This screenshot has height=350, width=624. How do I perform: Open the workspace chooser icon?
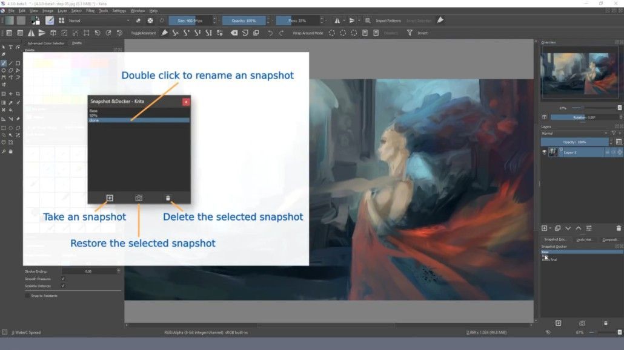coord(368,21)
